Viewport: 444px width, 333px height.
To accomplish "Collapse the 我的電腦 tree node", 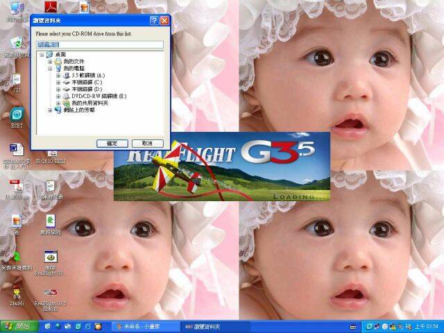I will coord(50,69).
